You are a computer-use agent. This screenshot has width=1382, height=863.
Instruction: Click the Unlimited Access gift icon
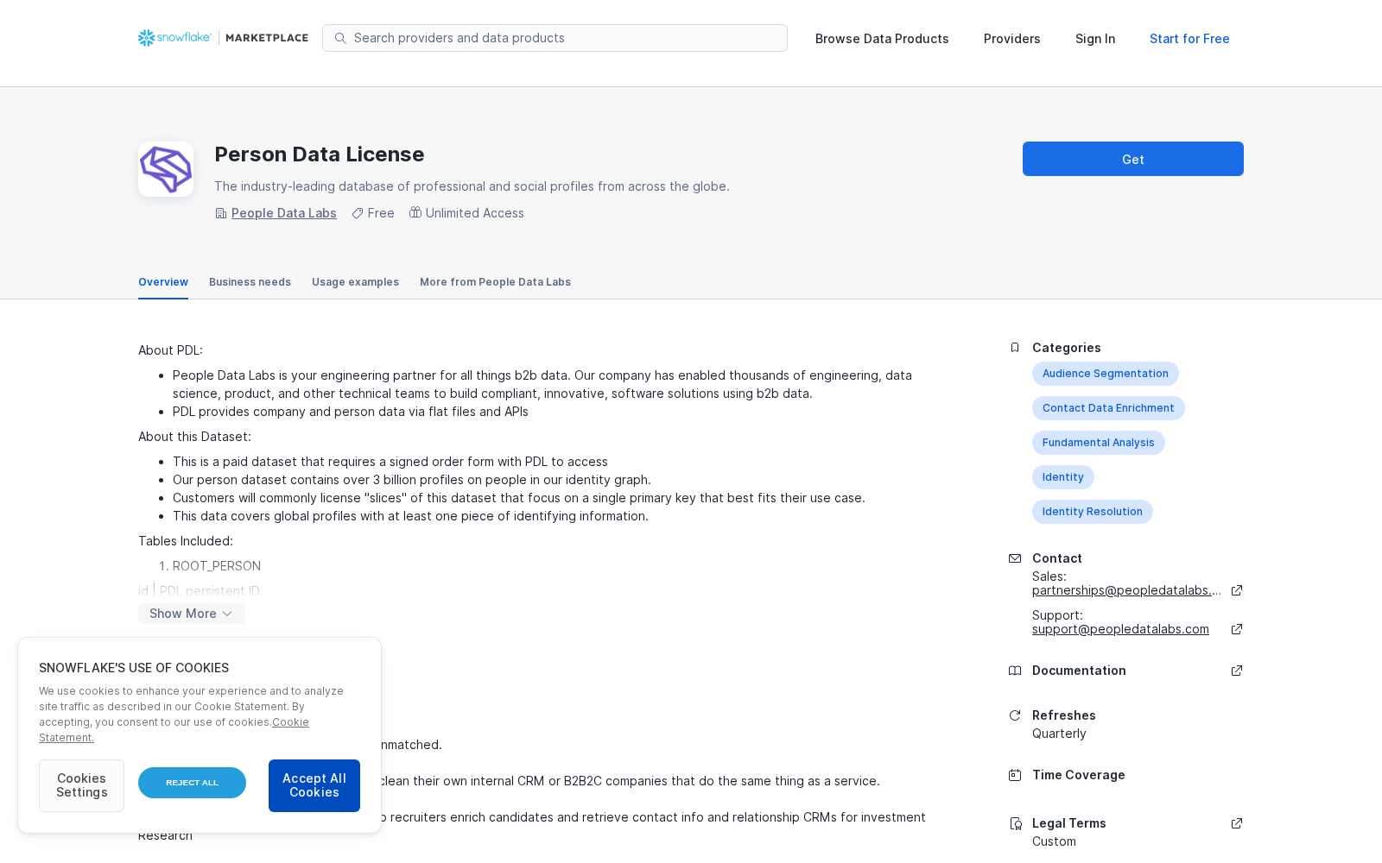[x=415, y=212]
